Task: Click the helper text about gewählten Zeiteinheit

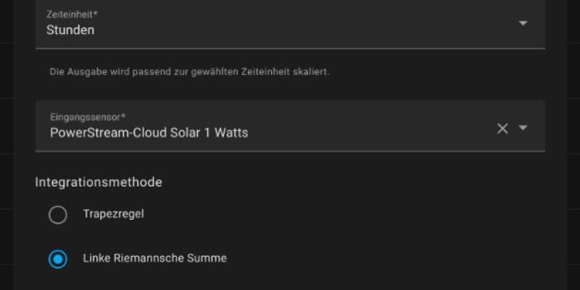Action: pos(189,72)
